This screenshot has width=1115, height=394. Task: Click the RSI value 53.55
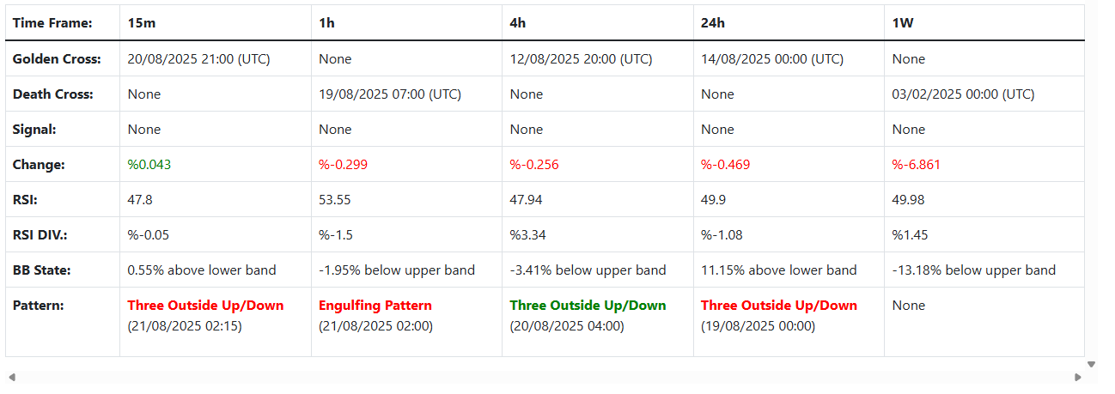[334, 200]
